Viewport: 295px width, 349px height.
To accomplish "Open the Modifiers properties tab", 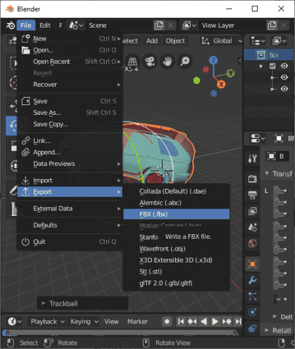I will 252,280.
